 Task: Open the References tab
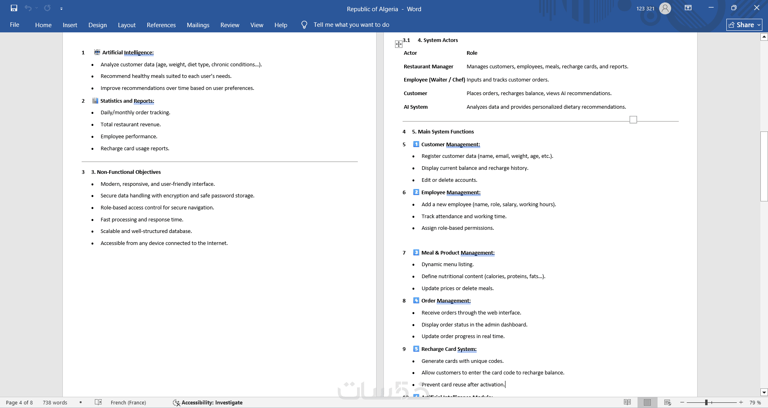point(161,25)
